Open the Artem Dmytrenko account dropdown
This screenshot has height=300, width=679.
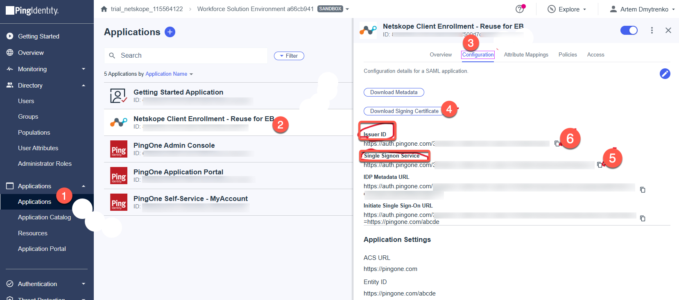click(x=673, y=9)
